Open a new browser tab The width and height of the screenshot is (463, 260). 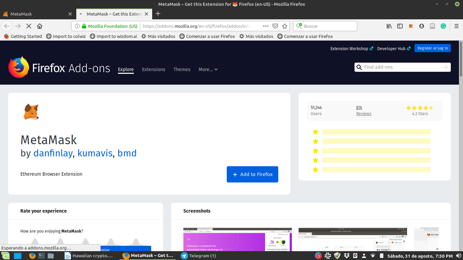158,14
